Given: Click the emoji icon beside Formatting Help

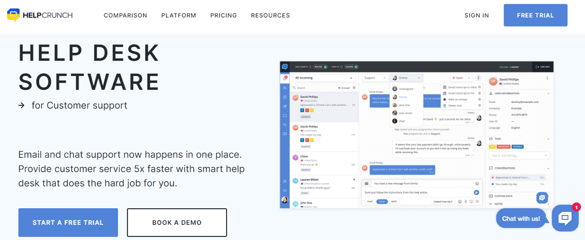Looking at the screenshot, I should point(460,202).
